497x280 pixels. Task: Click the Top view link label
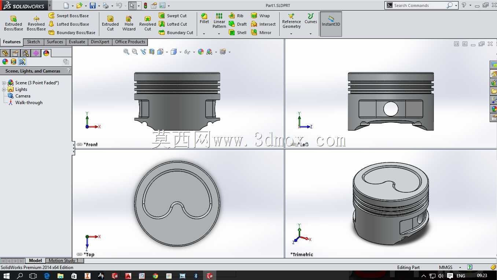click(89, 254)
